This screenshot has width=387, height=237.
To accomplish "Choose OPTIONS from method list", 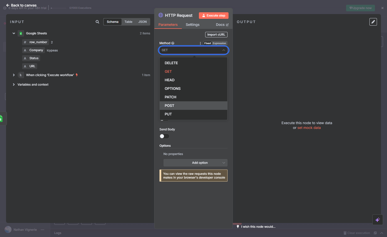I will pyautogui.click(x=194, y=89).
